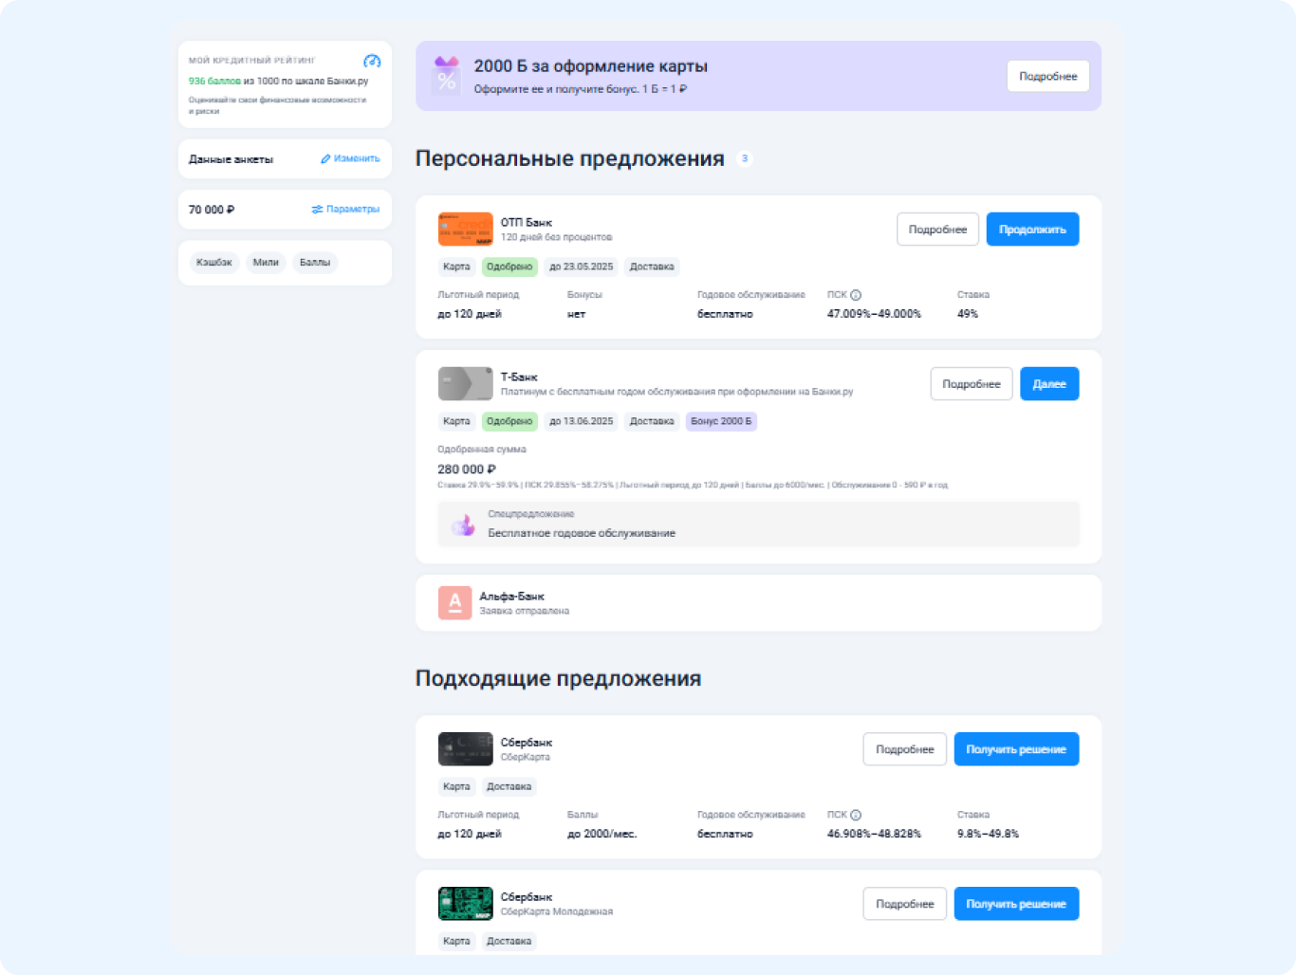Click the Карта tag in the ОТП Банк card

click(456, 267)
